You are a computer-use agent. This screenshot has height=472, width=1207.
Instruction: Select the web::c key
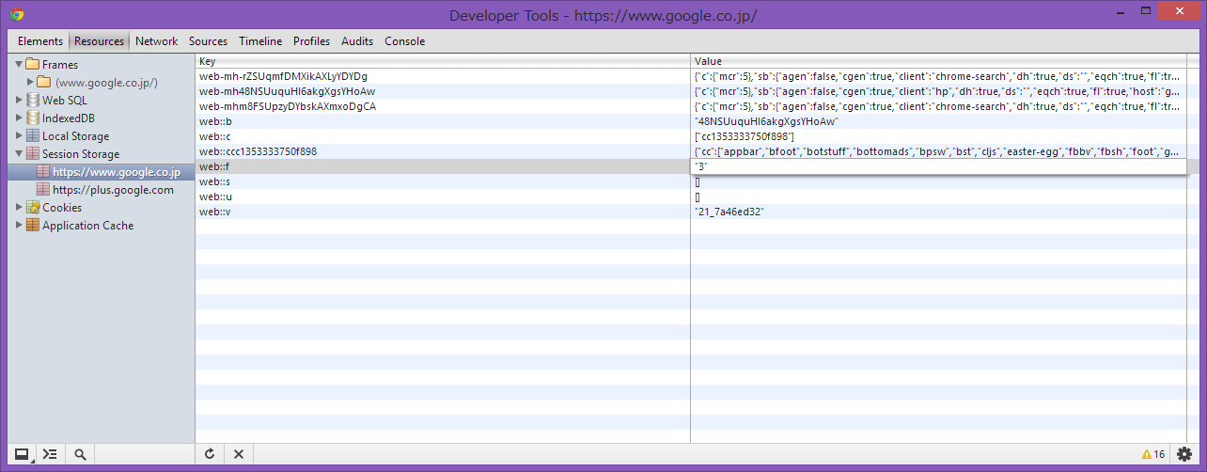point(215,136)
